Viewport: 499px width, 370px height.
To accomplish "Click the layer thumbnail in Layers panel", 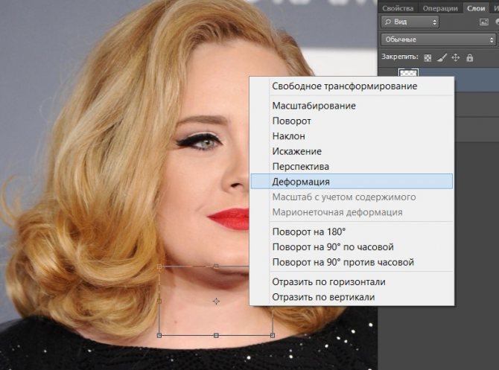I will point(410,73).
